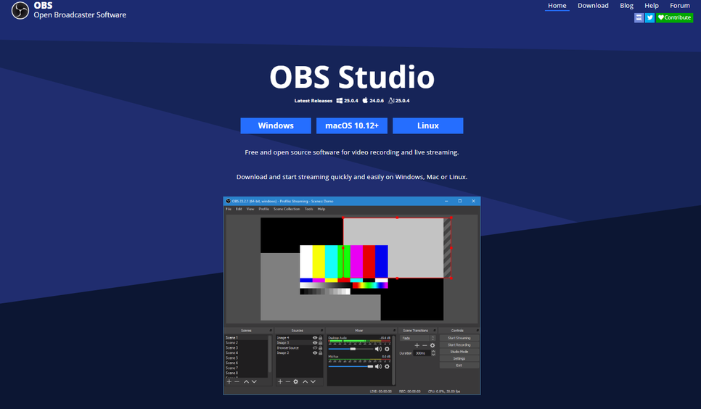Toggle visibility eye for Image 2 source
Screen dimensions: 701x409
tap(315, 352)
